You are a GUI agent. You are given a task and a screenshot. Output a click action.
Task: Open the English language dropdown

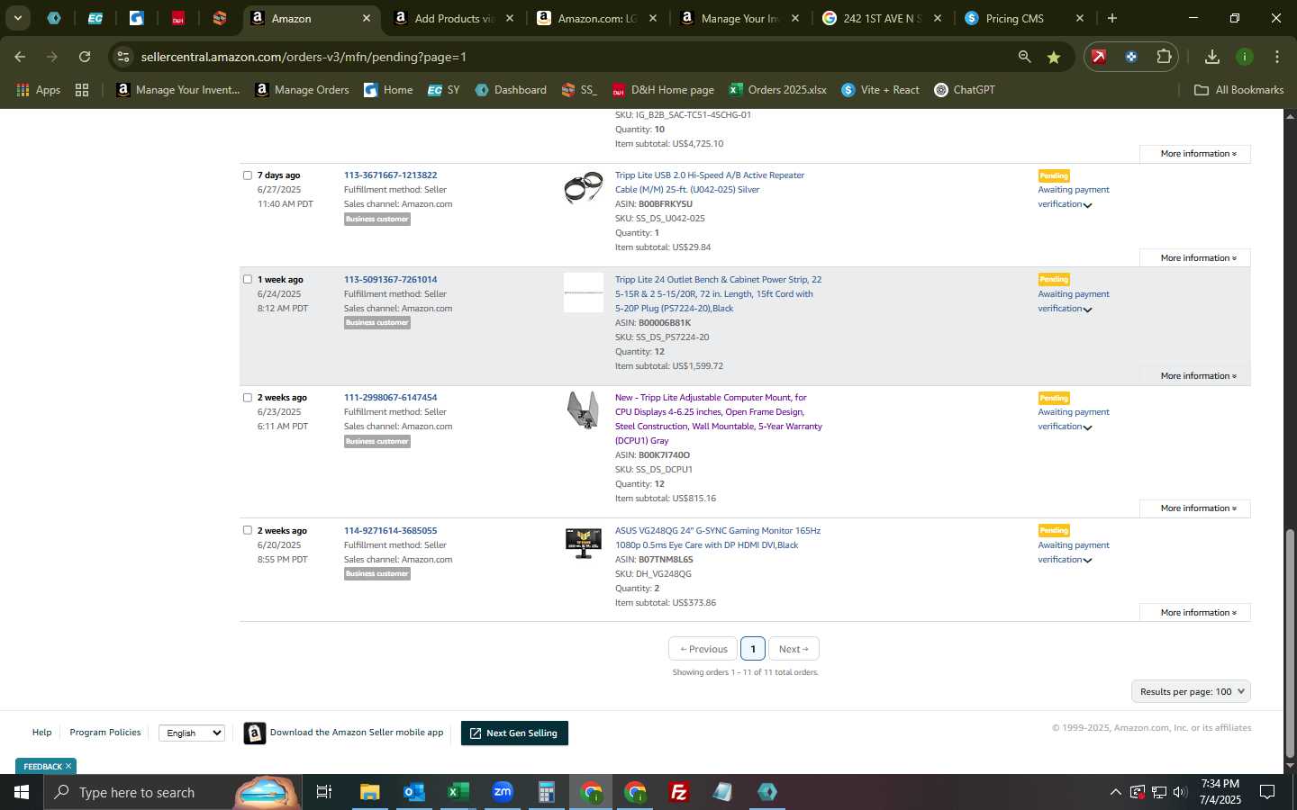click(192, 733)
